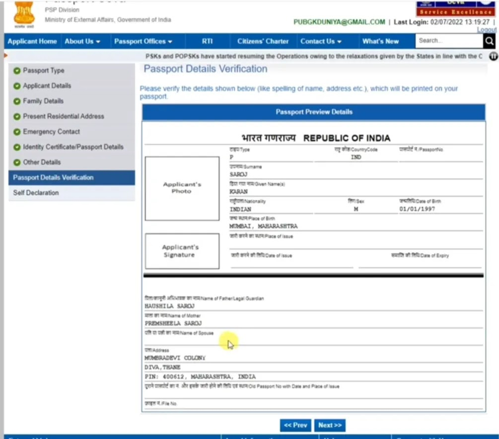Expand the About Us dropdown
Screen dimensions: 499x439
coord(82,41)
